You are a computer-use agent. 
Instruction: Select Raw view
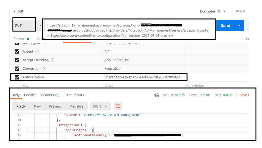click(x=37, y=106)
